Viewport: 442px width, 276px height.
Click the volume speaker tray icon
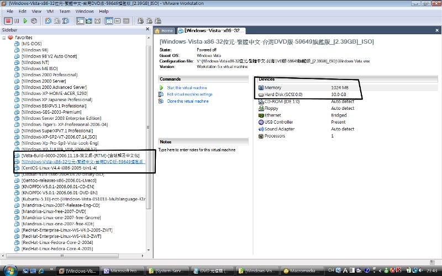click(421, 270)
